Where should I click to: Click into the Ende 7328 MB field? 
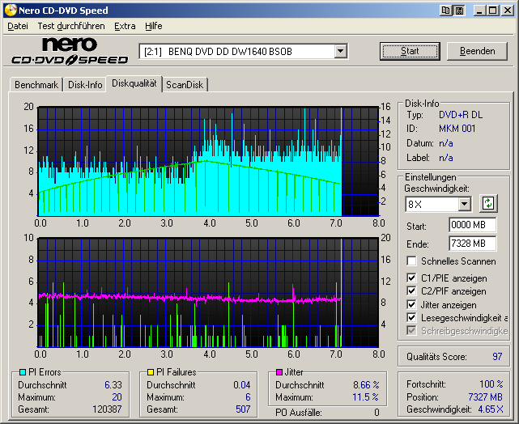click(x=472, y=244)
